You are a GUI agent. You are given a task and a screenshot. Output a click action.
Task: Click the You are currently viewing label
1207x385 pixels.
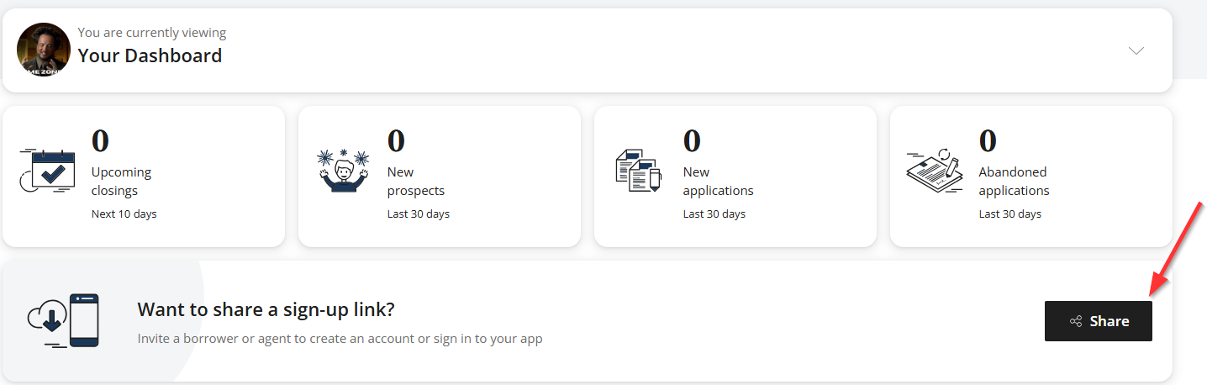[x=152, y=33]
